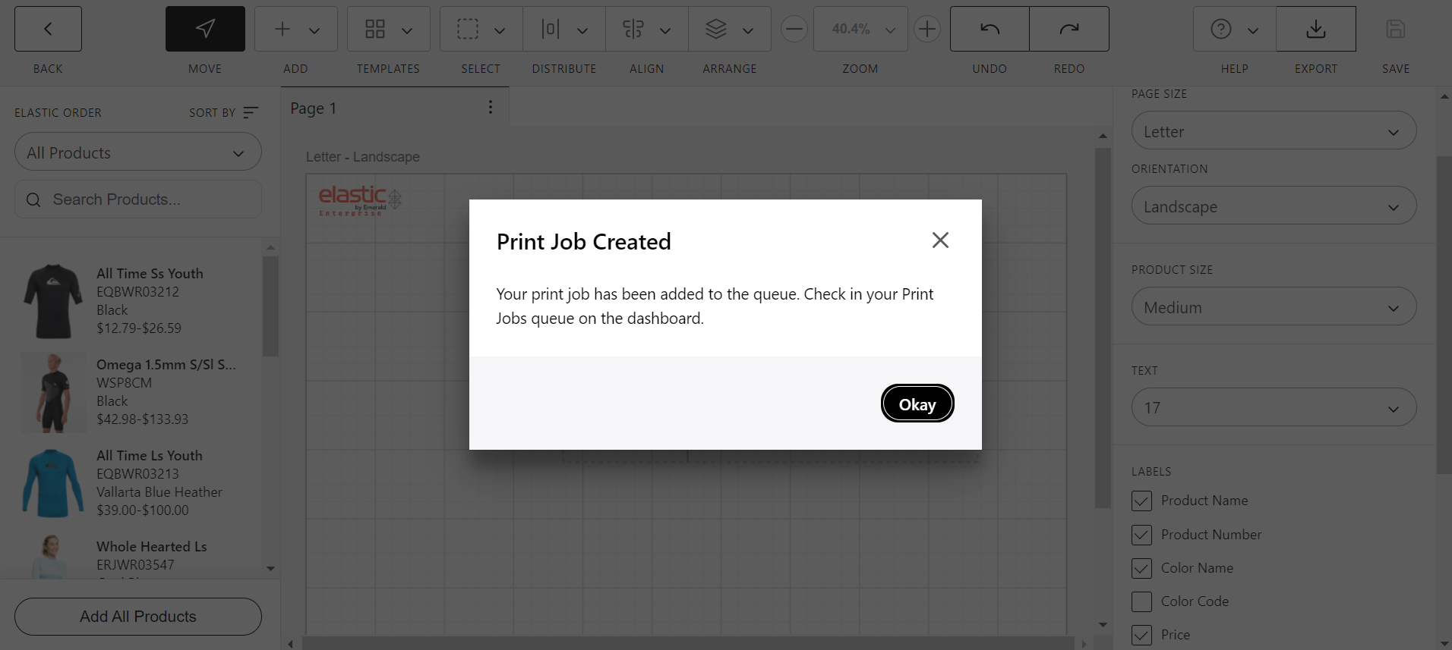Select the Move tool
The height and width of the screenshot is (650, 1452).
pyautogui.click(x=205, y=29)
